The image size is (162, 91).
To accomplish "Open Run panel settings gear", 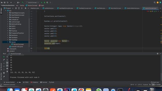I will pyautogui.click(x=157, y=54).
